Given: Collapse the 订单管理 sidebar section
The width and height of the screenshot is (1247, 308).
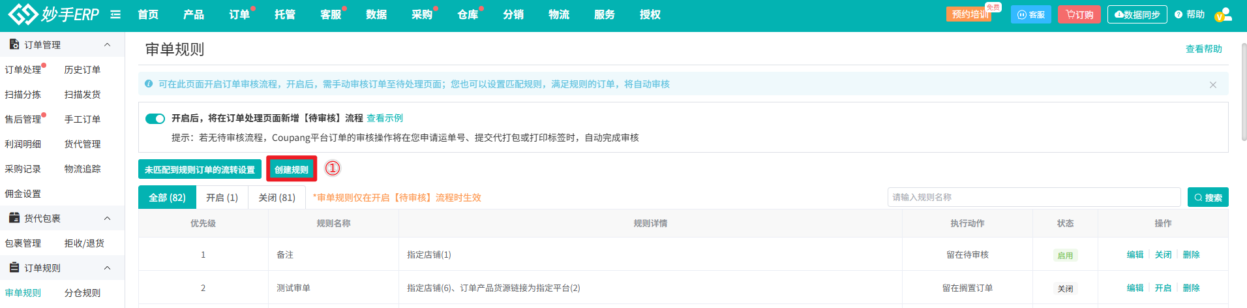Looking at the screenshot, I should (108, 44).
